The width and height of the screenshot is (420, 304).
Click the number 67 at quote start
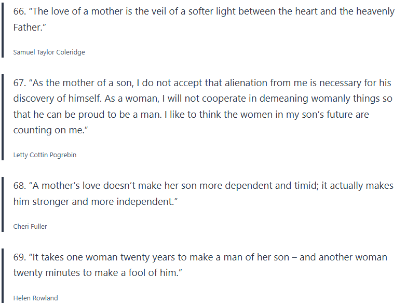[x=19, y=83]
